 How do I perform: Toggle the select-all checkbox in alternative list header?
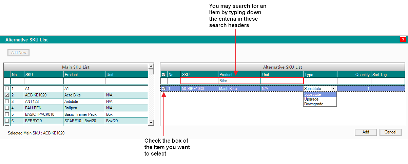[164, 75]
